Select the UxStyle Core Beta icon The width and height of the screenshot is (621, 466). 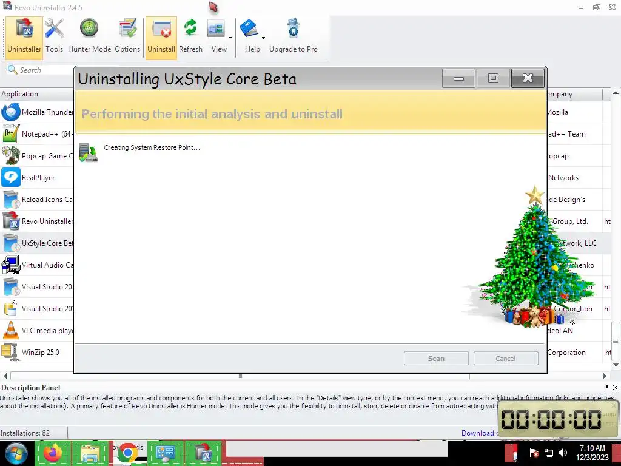pyautogui.click(x=11, y=243)
